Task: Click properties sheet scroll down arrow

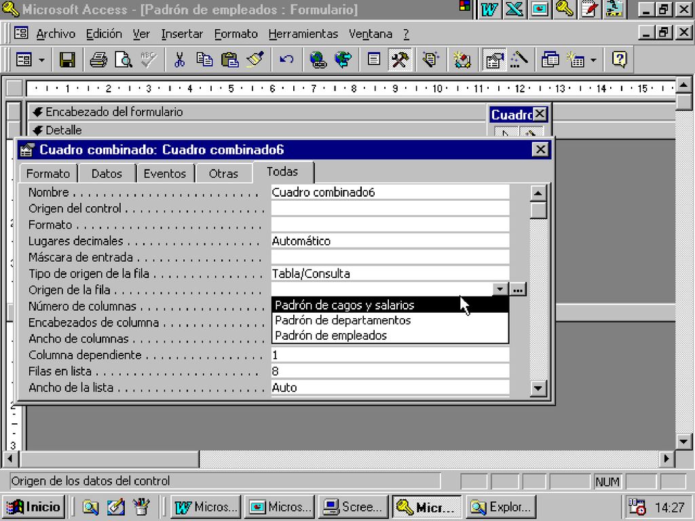Action: point(538,388)
